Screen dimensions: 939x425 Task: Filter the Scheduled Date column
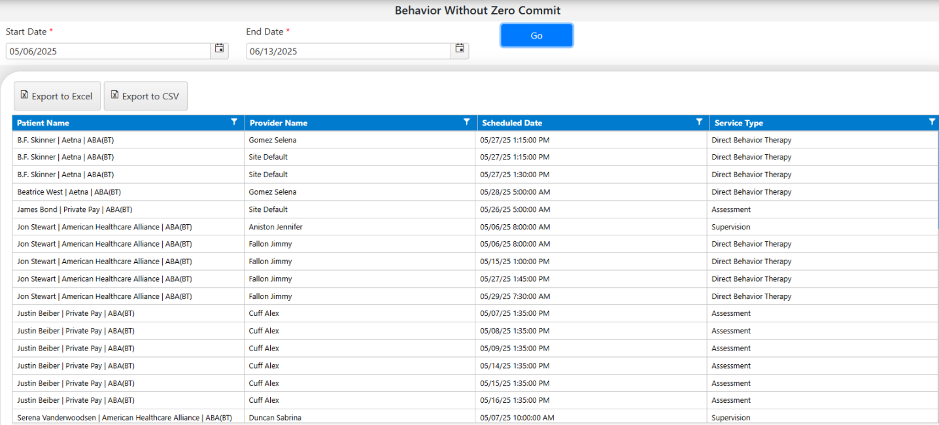click(x=699, y=122)
